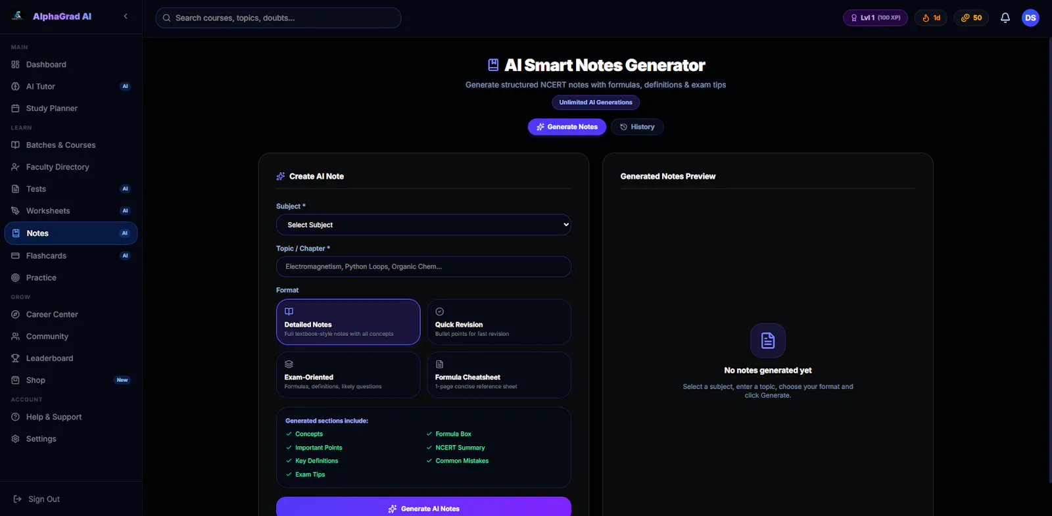
Task: Click the Sign Out arrow icon
Action: coord(18,499)
